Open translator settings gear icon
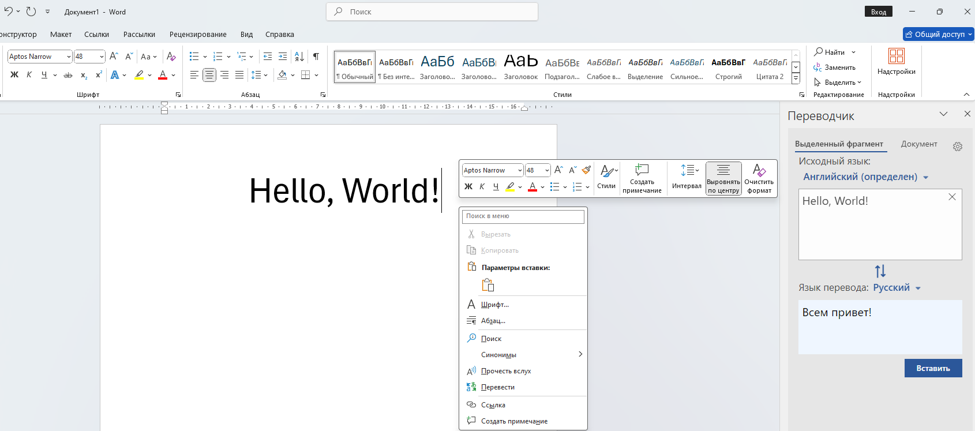 pyautogui.click(x=958, y=147)
